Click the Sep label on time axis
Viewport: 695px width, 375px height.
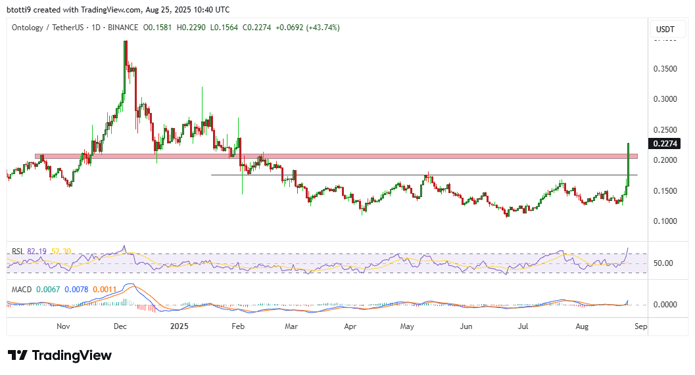click(x=642, y=325)
